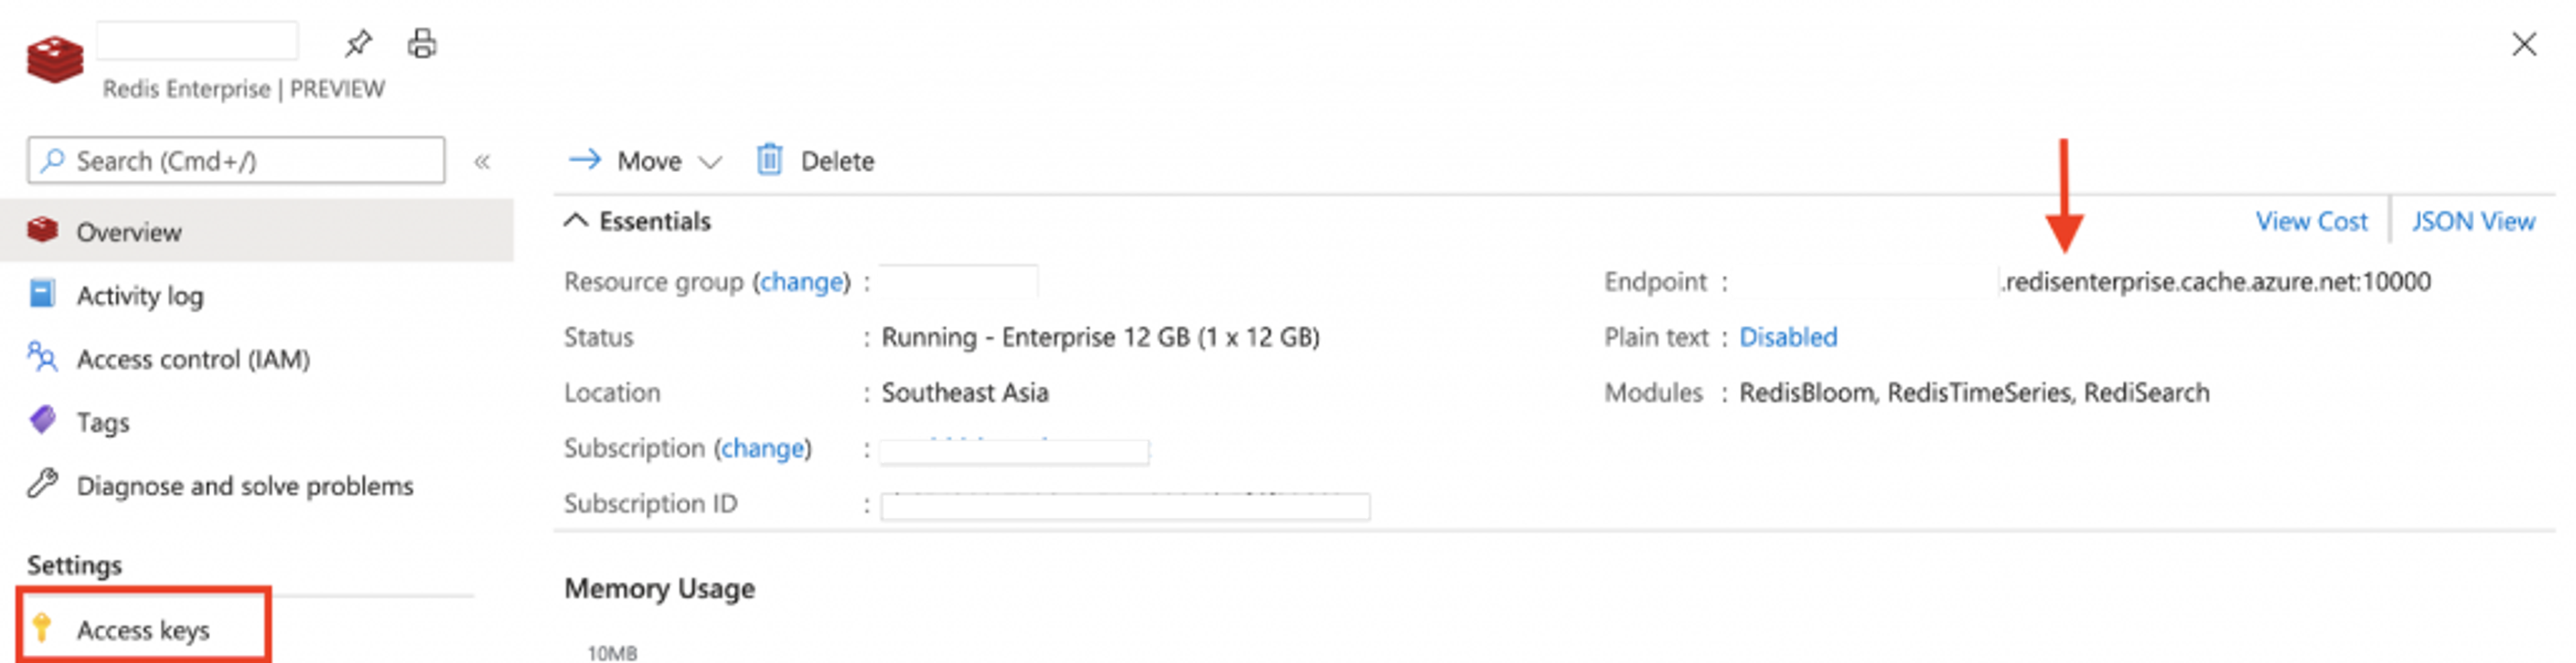Close the Redis Enterprise blade

(2524, 44)
